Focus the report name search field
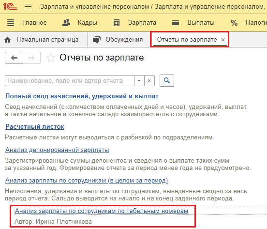 tap(70, 80)
